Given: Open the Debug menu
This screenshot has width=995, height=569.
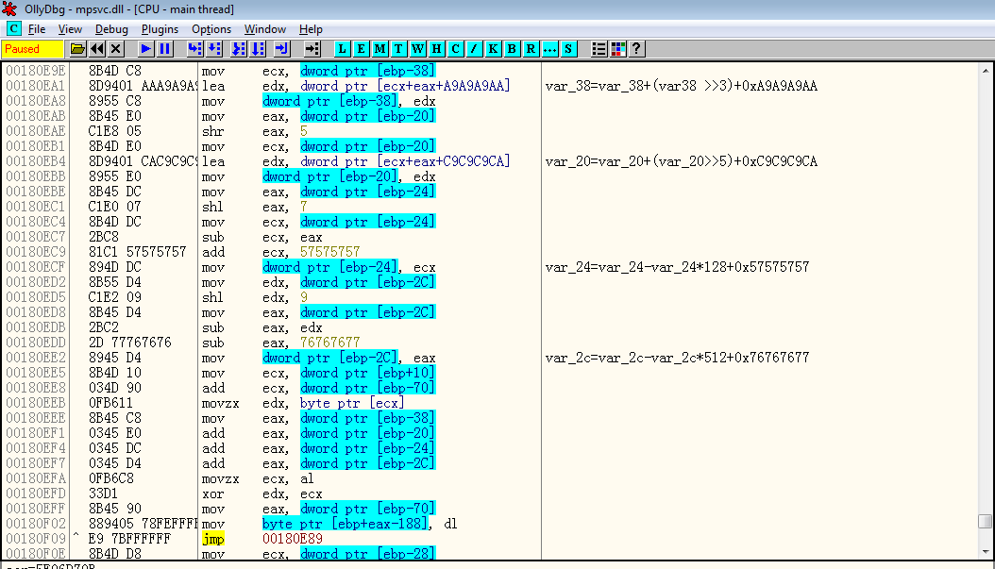Looking at the screenshot, I should (111, 29).
